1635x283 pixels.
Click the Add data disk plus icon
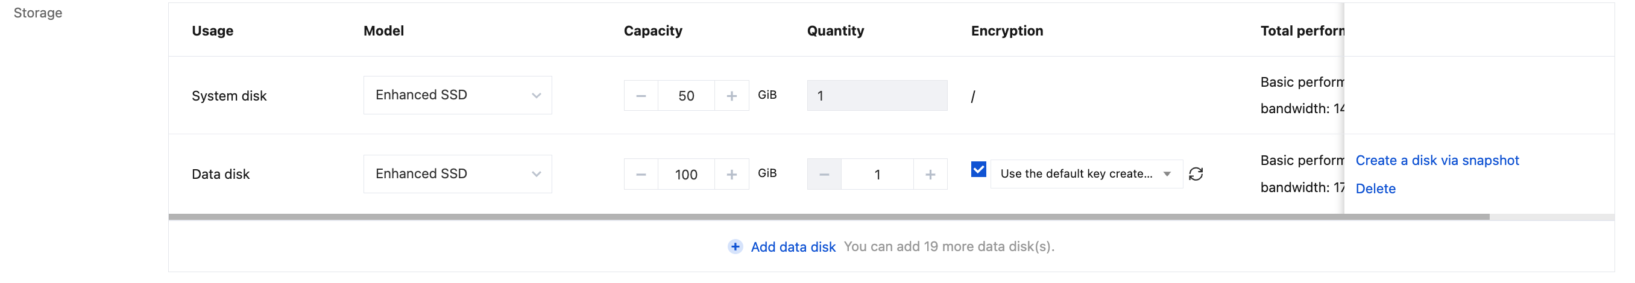(735, 247)
